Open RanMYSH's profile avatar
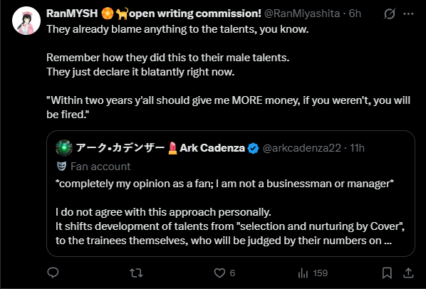Screen dimensions: 426x289 click(26, 21)
